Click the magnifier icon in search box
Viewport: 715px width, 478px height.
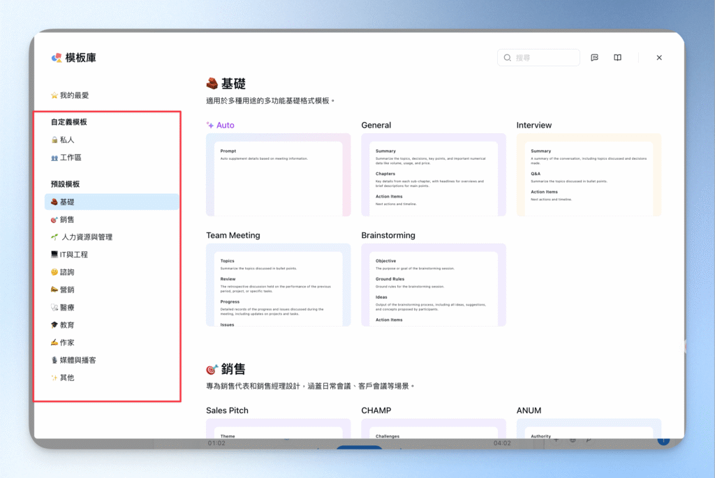pos(507,57)
